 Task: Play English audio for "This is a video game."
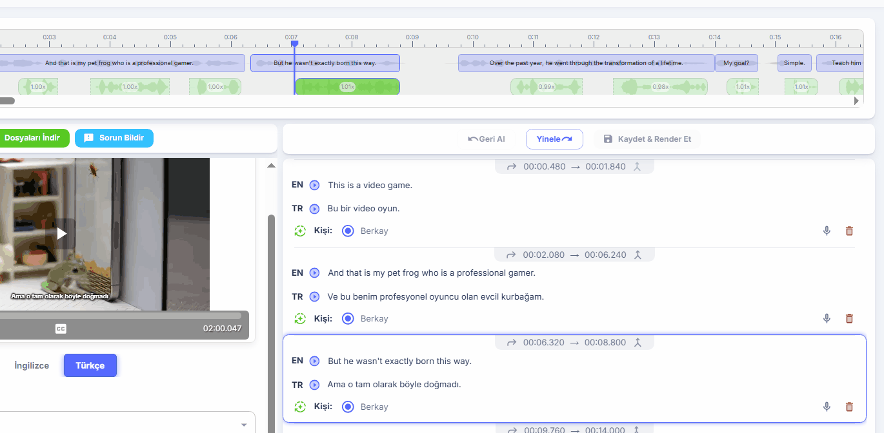tap(314, 186)
